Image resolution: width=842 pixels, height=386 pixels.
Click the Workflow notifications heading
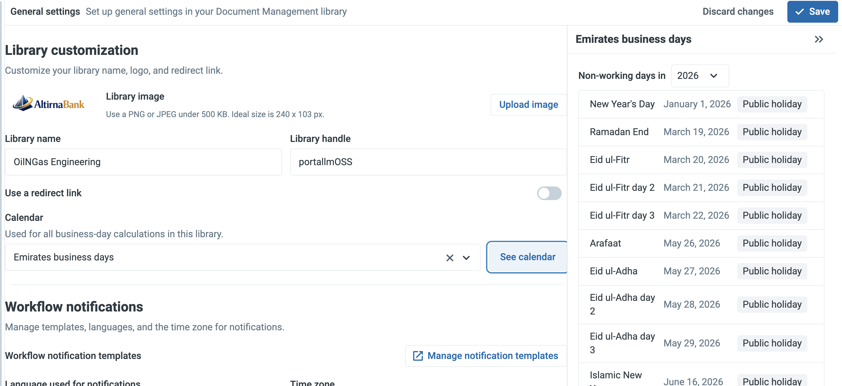coord(74,307)
